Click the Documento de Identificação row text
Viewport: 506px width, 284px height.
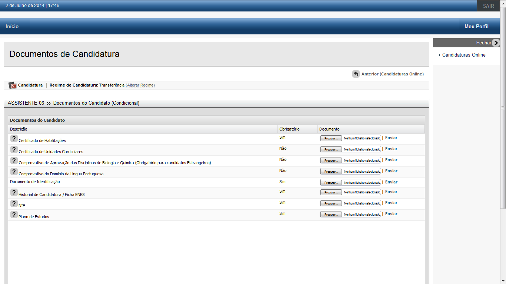[x=35, y=182]
